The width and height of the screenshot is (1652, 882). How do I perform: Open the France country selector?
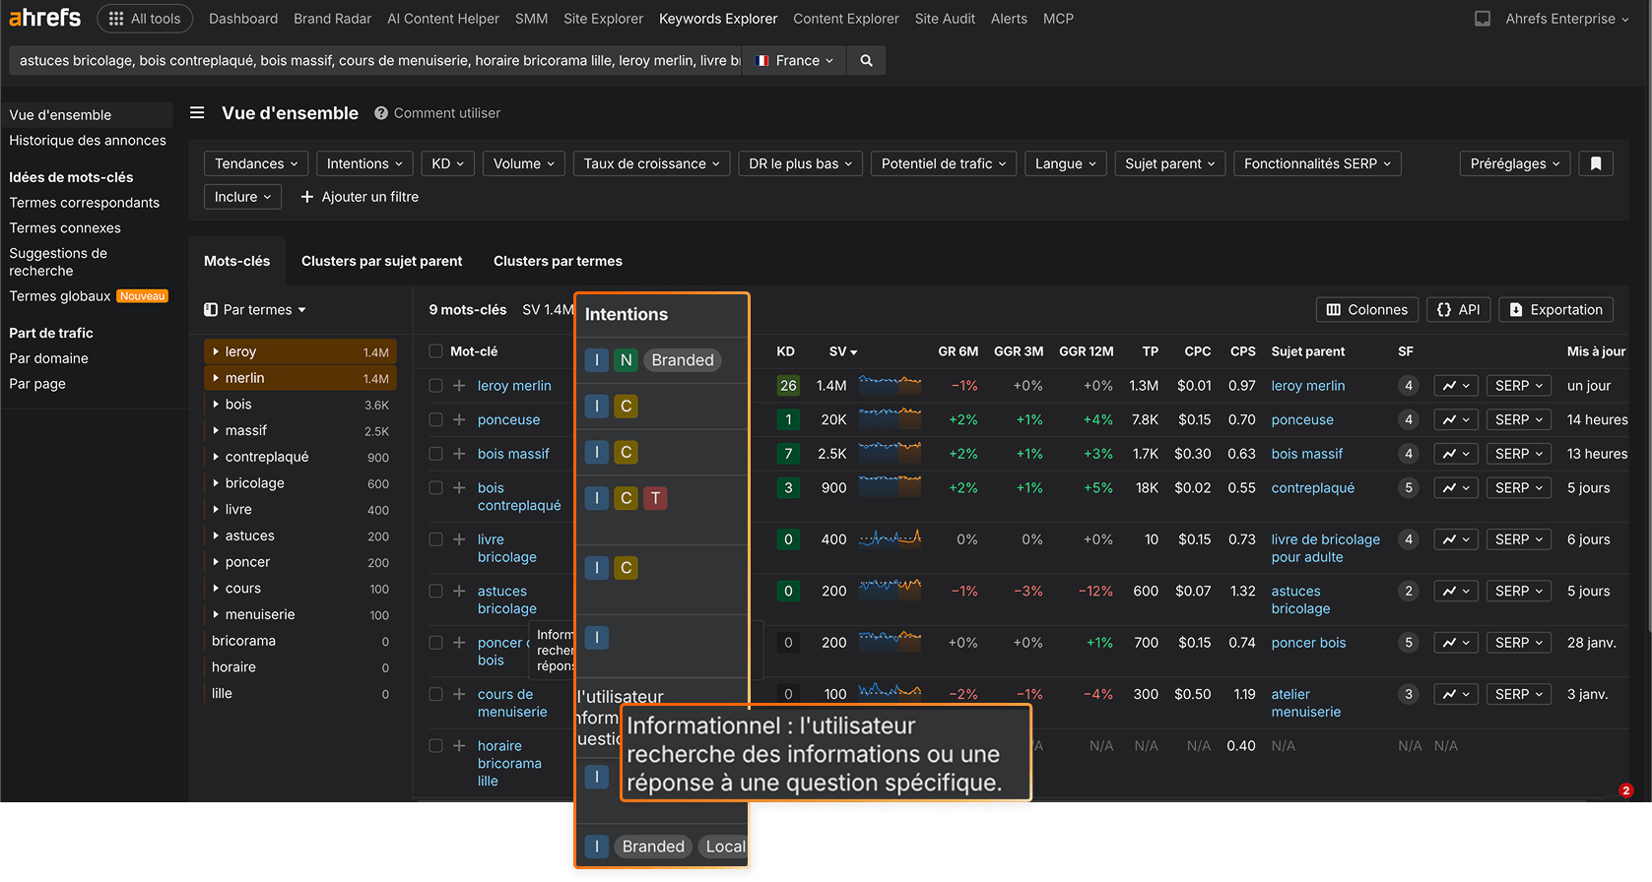tap(794, 60)
